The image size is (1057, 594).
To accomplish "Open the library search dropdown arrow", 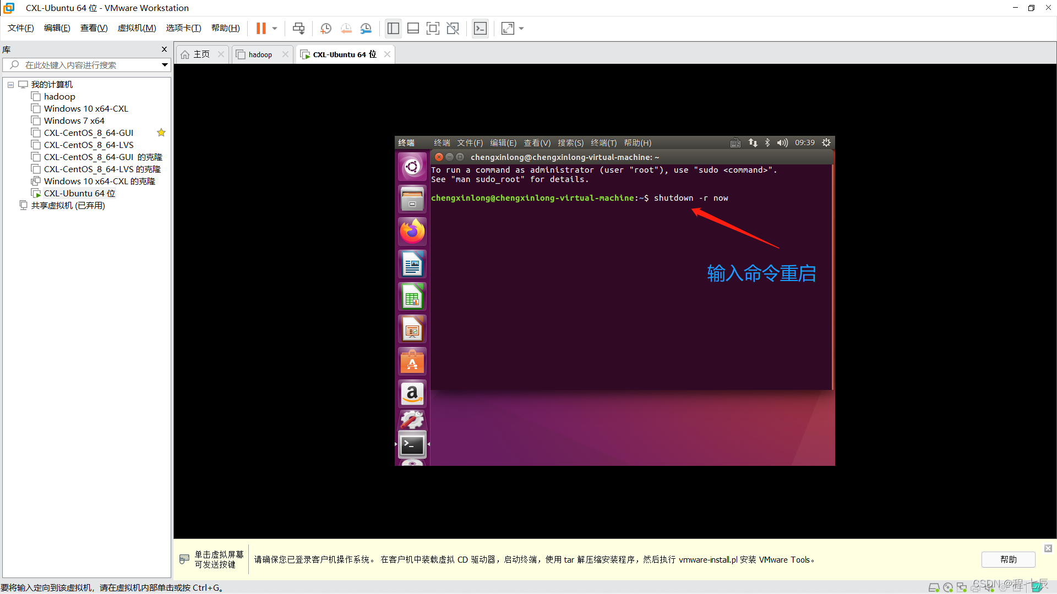I will [165, 65].
